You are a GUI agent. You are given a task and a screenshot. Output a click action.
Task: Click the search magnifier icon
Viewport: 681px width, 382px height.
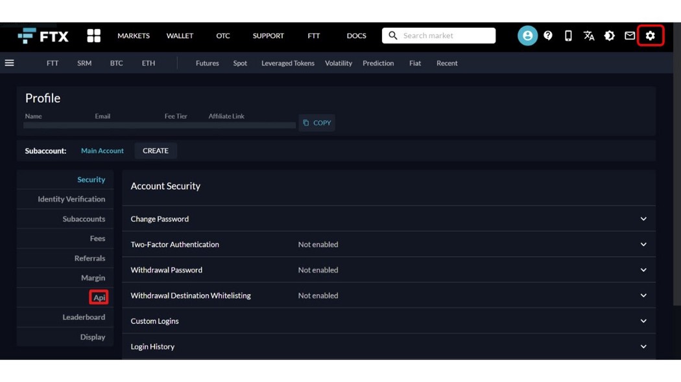click(x=392, y=36)
